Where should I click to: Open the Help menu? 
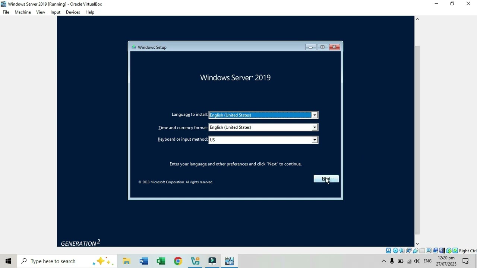90,12
